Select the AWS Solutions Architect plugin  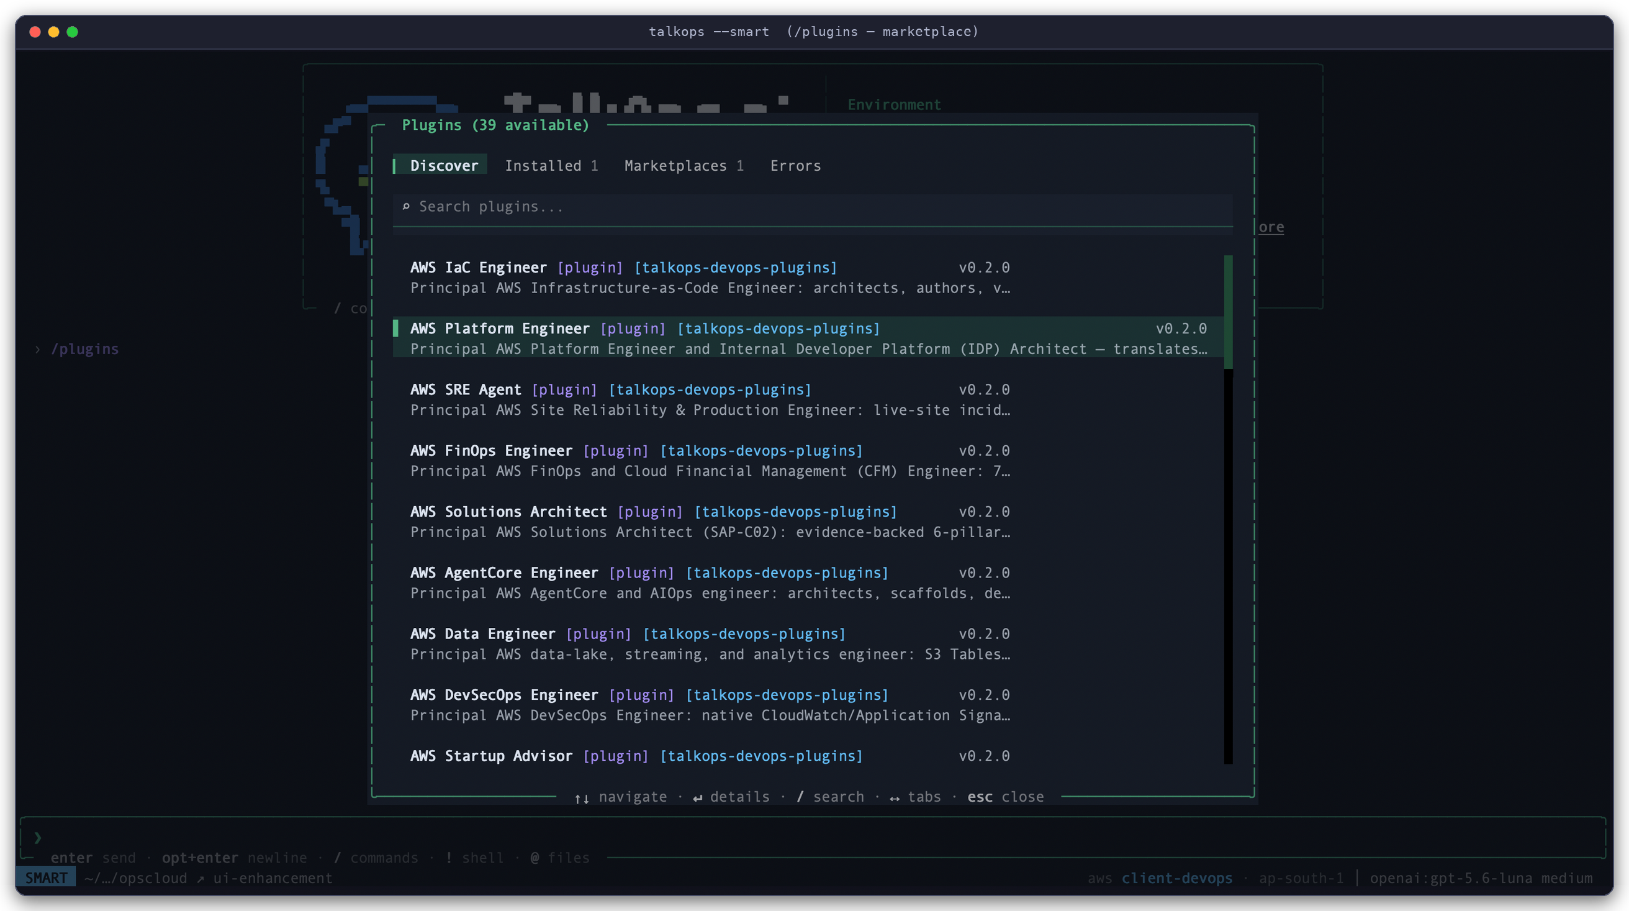point(807,522)
